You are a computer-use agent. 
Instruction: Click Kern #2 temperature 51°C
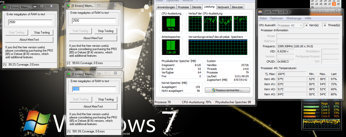291,89
